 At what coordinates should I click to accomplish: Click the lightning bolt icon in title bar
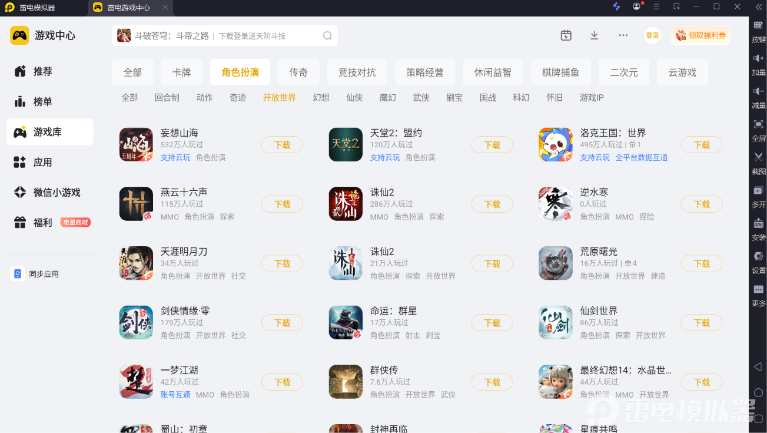coord(617,6)
